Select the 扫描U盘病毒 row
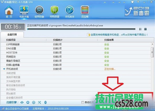Screen dimensions: 155x111 tap(76, 65)
